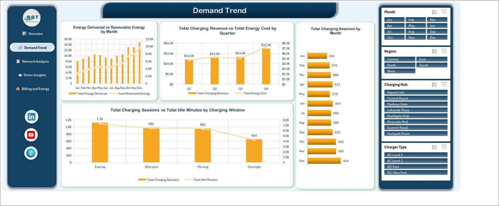Click the Total Charging Revenue legend entry
The width and height of the screenshot is (499, 206).
[209, 93]
